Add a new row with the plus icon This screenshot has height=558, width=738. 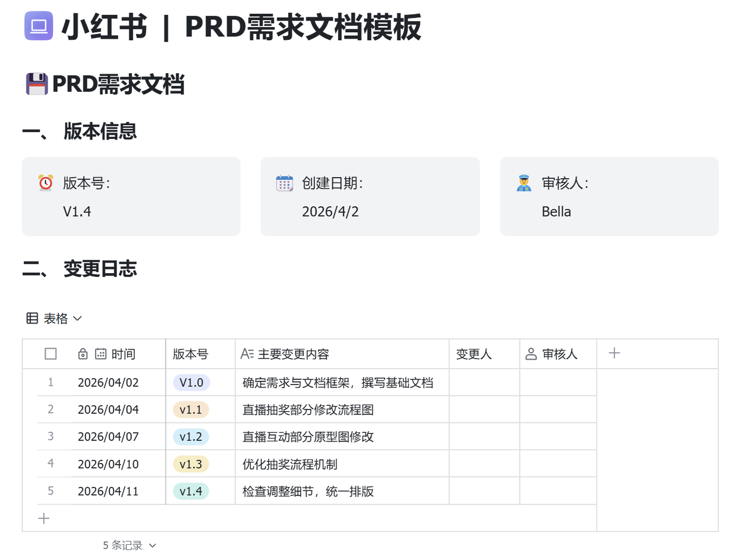tap(44, 518)
